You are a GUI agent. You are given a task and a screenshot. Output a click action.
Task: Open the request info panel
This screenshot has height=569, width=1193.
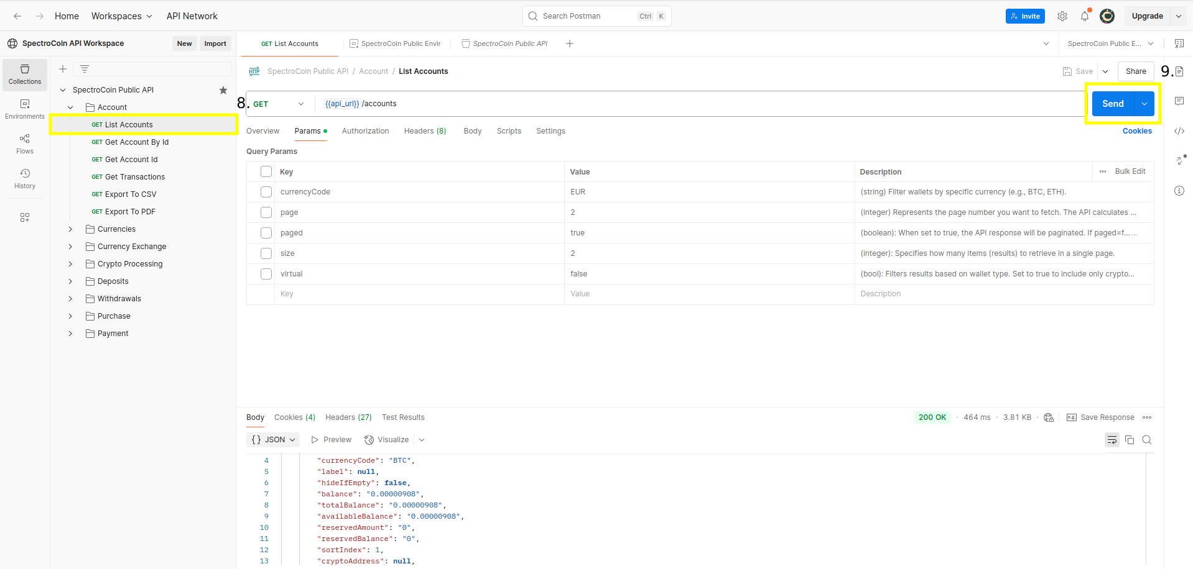point(1179,191)
